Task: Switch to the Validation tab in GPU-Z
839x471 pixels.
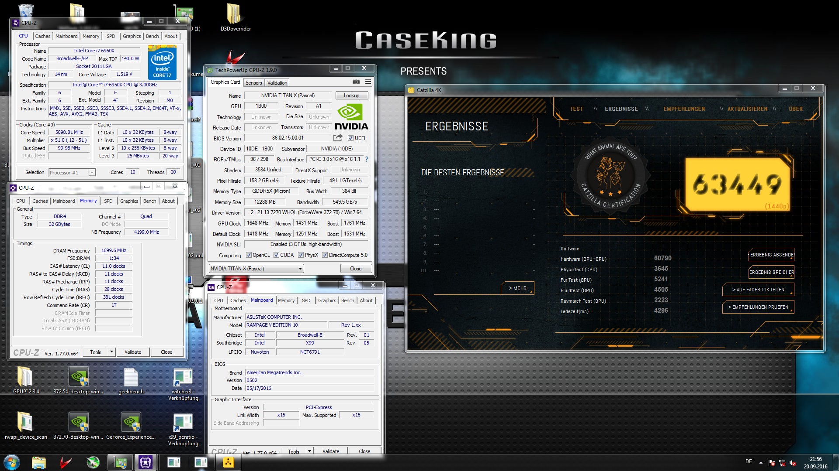Action: 277,83
